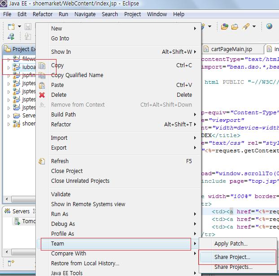
Task: Select Apply Patch in Team submenu
Action: [238, 244]
